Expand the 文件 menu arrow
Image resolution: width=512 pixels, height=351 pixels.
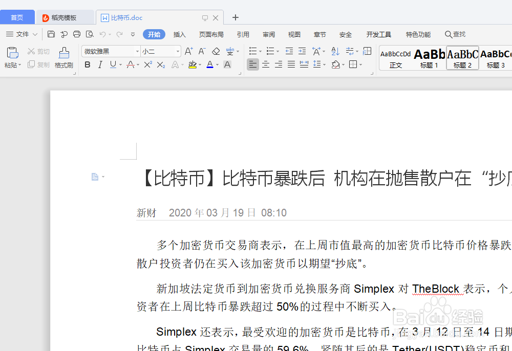tap(35, 34)
